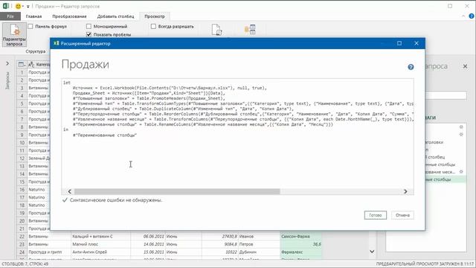The image size is (476, 268).
Task: Select row number 17 in the grid
Action: pos(22,197)
